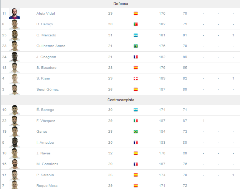Select the P. Sarabia name link

click(x=45, y=175)
